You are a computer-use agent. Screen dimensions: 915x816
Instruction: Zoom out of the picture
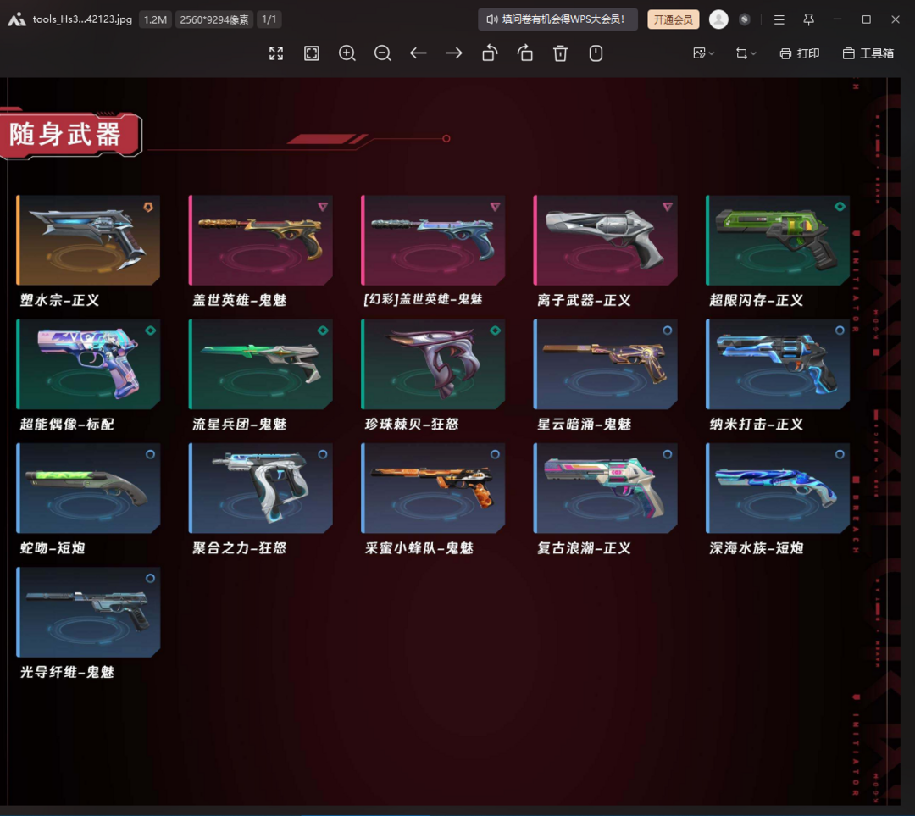click(383, 53)
